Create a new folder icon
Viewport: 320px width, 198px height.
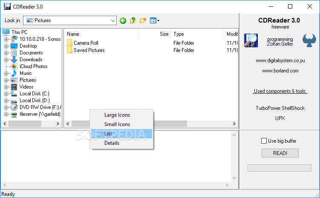coord(143,20)
